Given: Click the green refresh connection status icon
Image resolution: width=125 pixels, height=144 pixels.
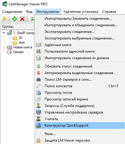Looking at the screenshot, I should pos(39,66).
